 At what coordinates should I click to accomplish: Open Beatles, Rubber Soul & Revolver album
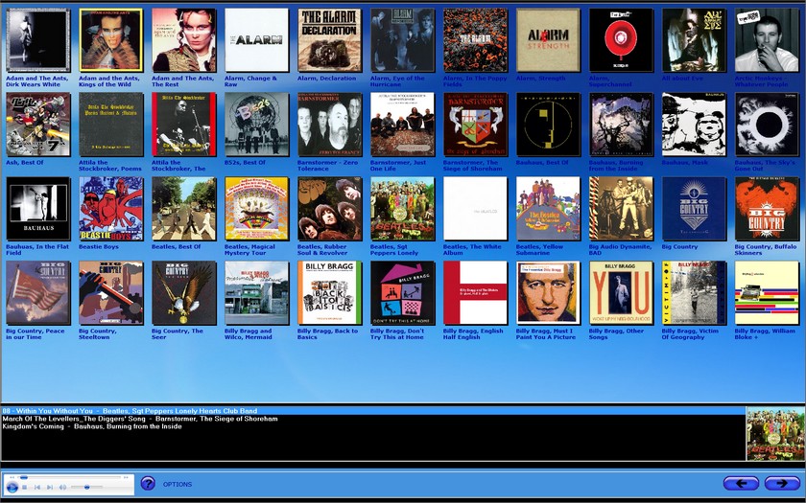tap(329, 209)
